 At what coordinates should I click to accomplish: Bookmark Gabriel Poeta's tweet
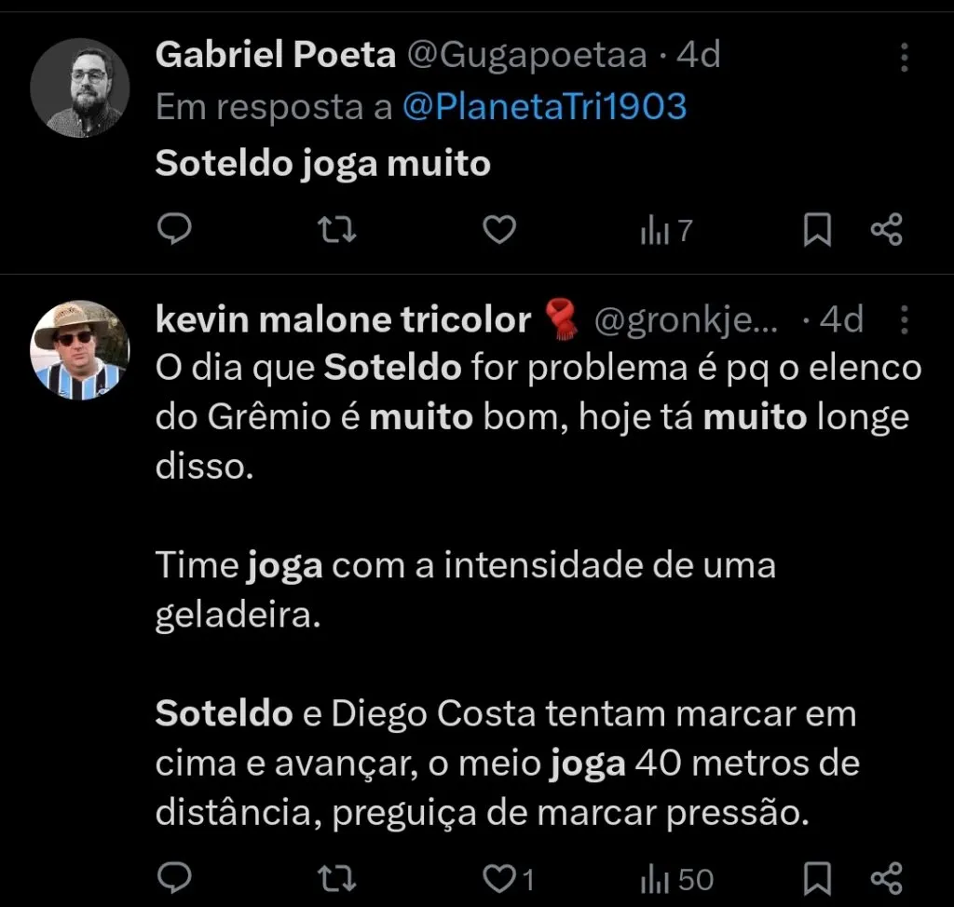816,230
